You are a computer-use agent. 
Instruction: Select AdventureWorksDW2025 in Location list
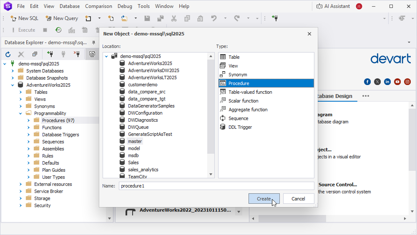tap(153, 70)
